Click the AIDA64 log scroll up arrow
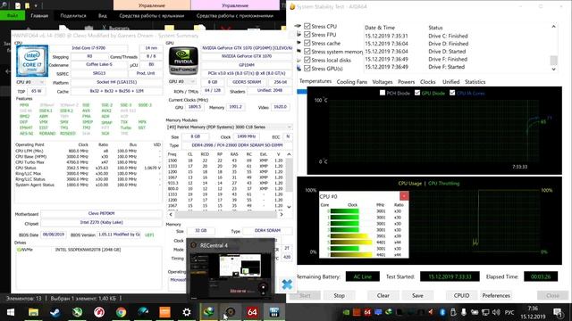572x321 pixels. [554, 27]
